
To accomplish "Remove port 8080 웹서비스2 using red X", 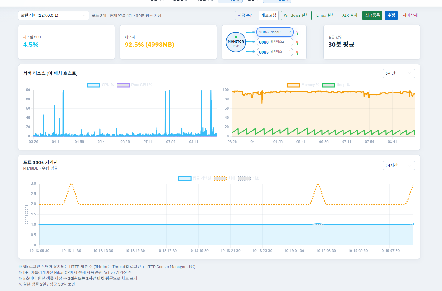I will (297, 42).
